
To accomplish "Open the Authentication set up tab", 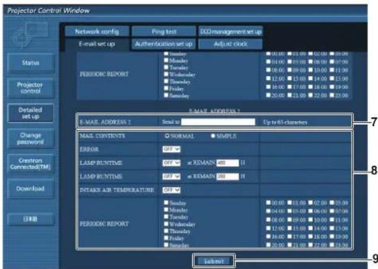I will pyautogui.click(x=164, y=44).
